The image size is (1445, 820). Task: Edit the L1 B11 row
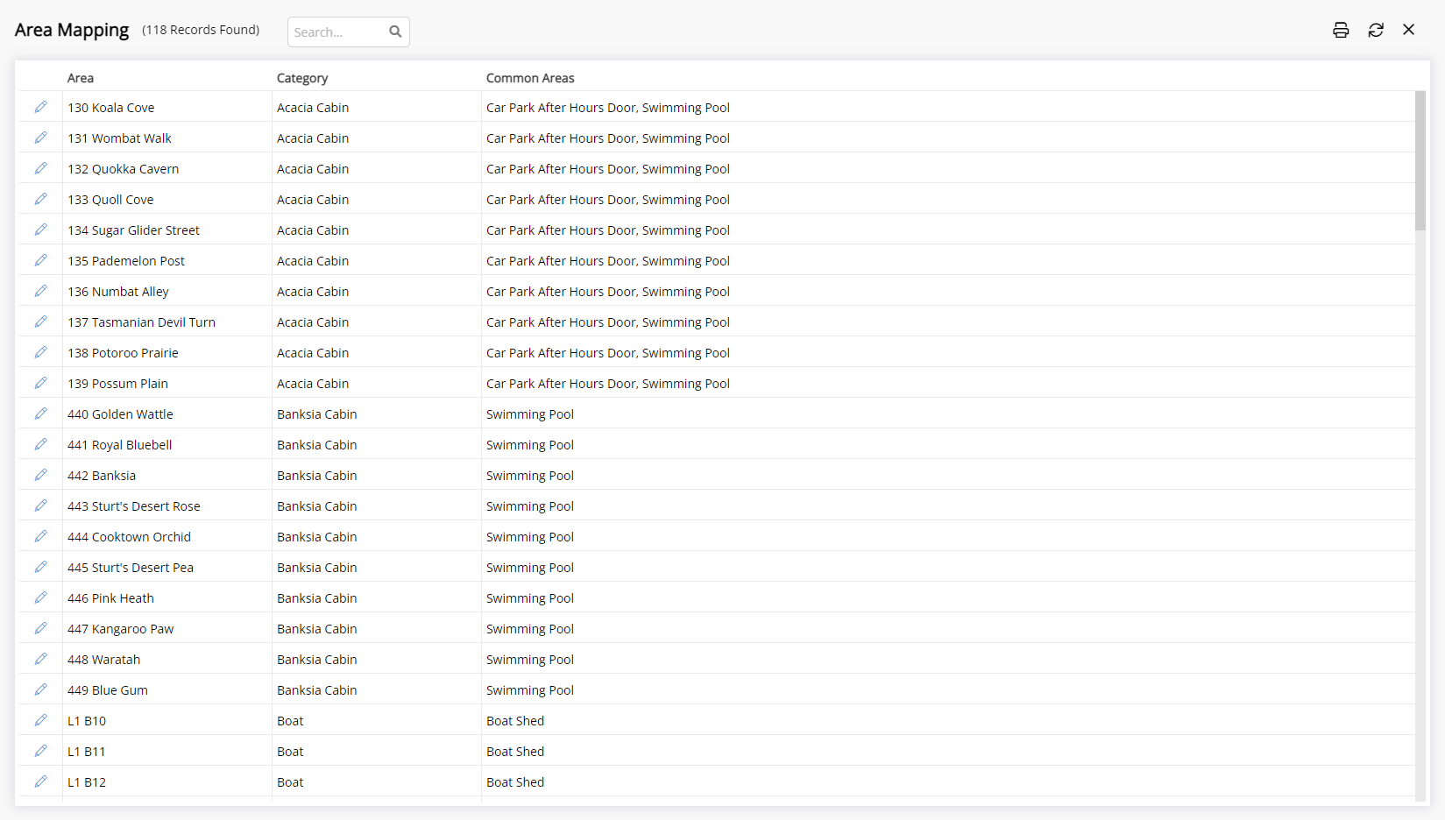[40, 751]
